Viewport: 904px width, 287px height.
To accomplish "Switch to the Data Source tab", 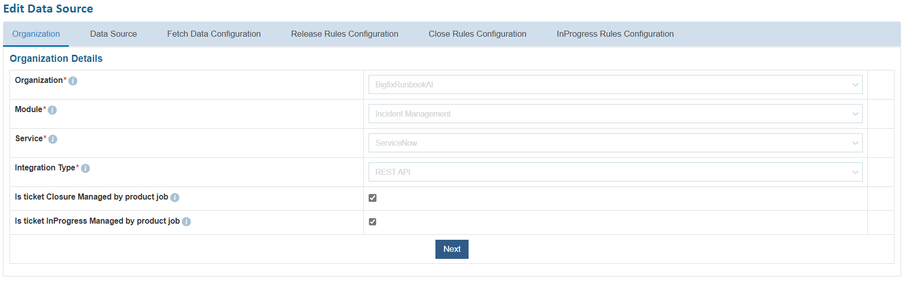I will [114, 34].
